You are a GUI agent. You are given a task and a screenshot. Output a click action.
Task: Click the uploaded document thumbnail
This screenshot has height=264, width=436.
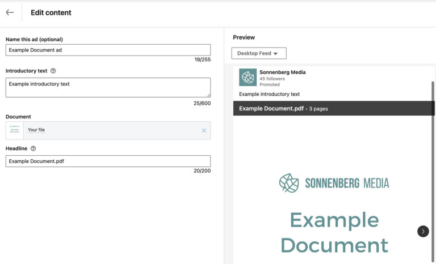point(15,130)
